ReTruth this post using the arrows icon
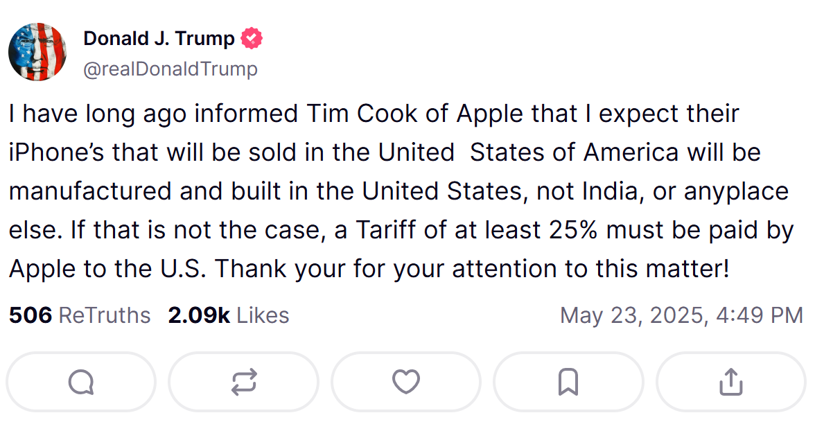Image resolution: width=815 pixels, height=422 pixels. tap(244, 382)
